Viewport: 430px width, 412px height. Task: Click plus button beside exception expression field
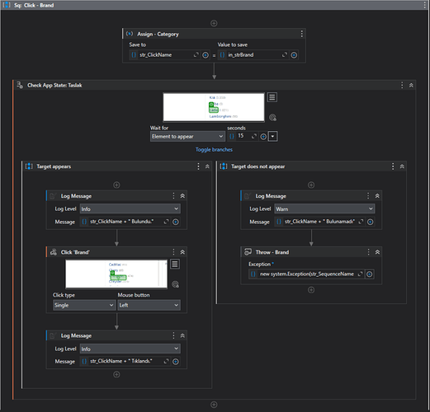click(x=370, y=274)
